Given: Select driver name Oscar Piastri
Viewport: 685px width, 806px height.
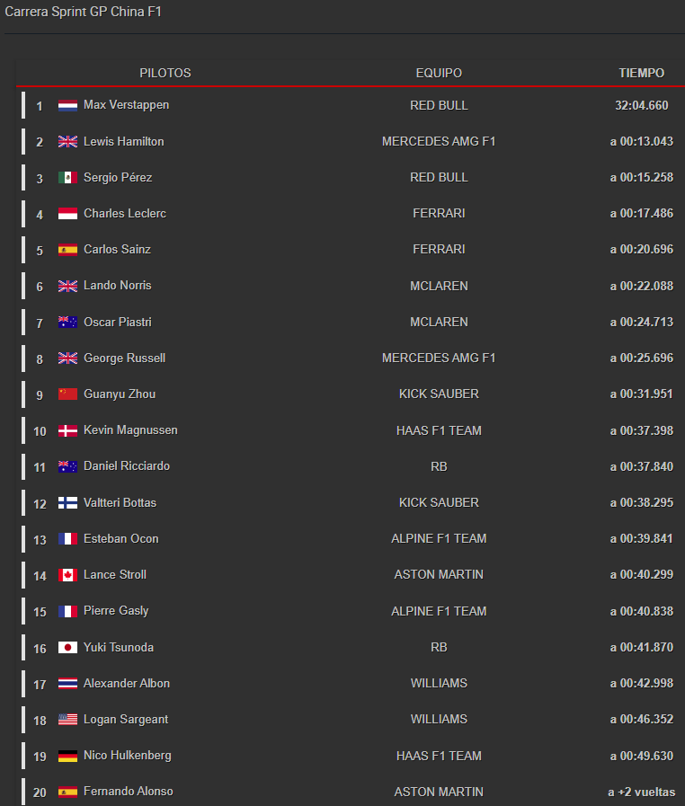Looking at the screenshot, I should pos(118,322).
